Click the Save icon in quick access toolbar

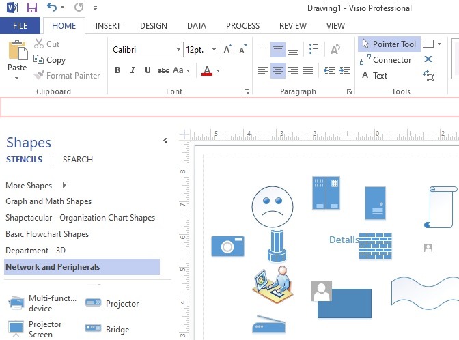(x=32, y=8)
